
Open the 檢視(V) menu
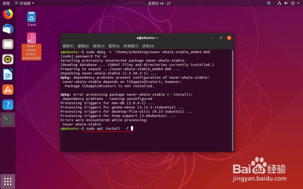(98, 46)
